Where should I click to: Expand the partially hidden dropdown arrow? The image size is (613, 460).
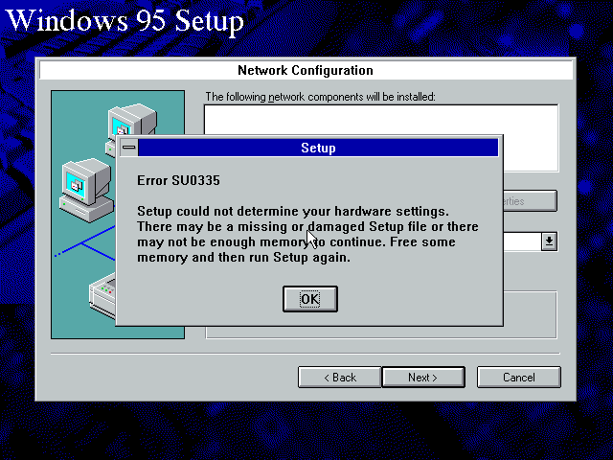pos(549,241)
